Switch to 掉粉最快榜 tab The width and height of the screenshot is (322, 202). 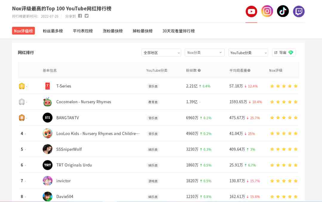tap(143, 31)
